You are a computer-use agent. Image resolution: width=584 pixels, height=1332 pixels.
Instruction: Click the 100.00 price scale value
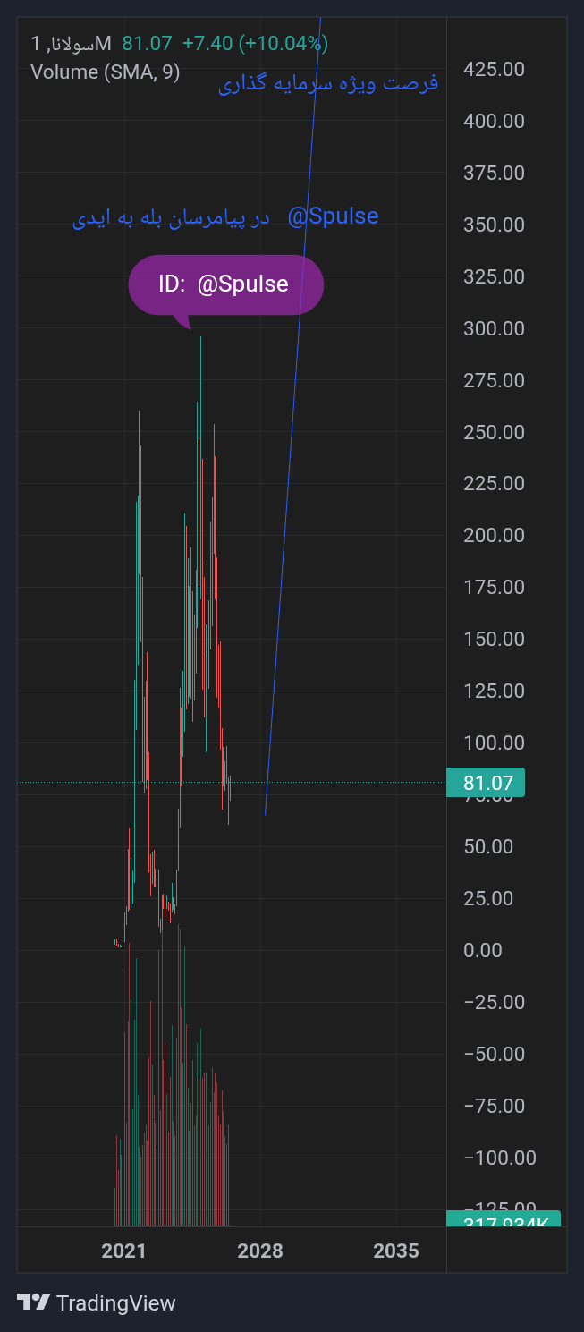pyautogui.click(x=495, y=742)
